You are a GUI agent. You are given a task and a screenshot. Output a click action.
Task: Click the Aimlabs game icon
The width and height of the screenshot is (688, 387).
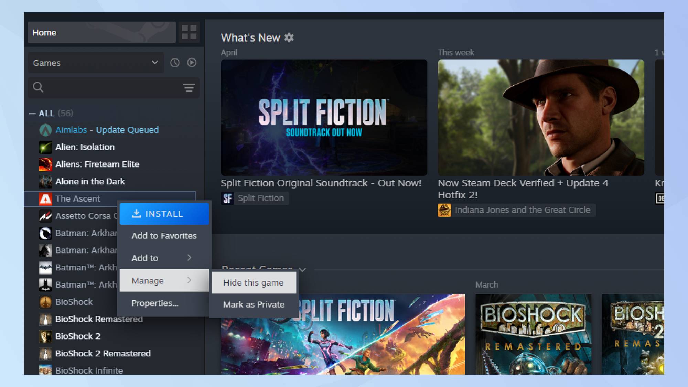click(45, 130)
